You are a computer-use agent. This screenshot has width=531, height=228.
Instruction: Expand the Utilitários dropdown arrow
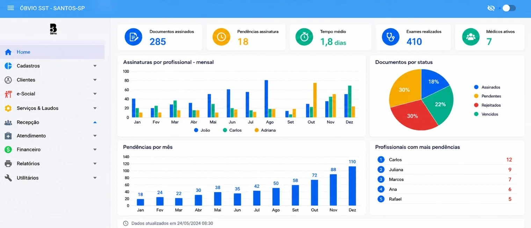95,178
